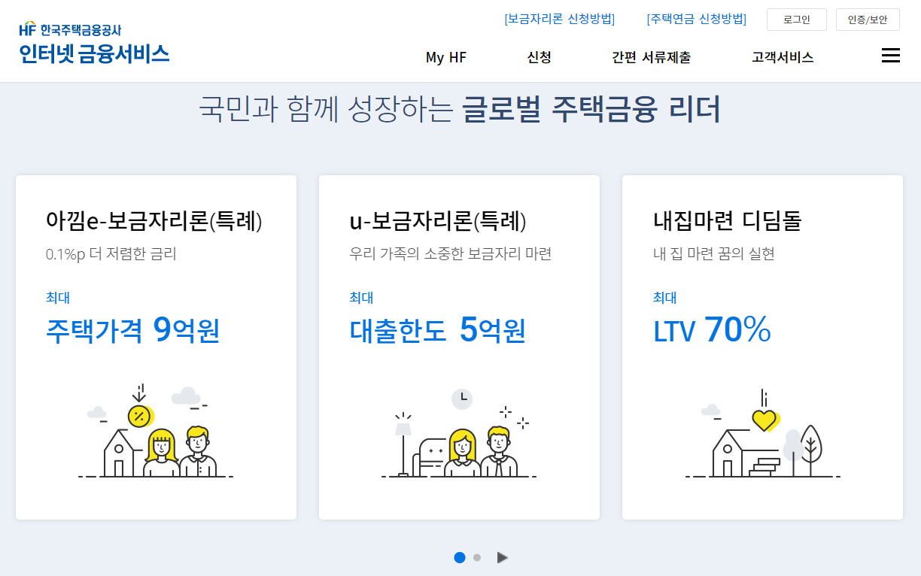Click the 0.1%p 더 저렴한 금리 text
This screenshot has height=576, width=921.
click(x=111, y=254)
